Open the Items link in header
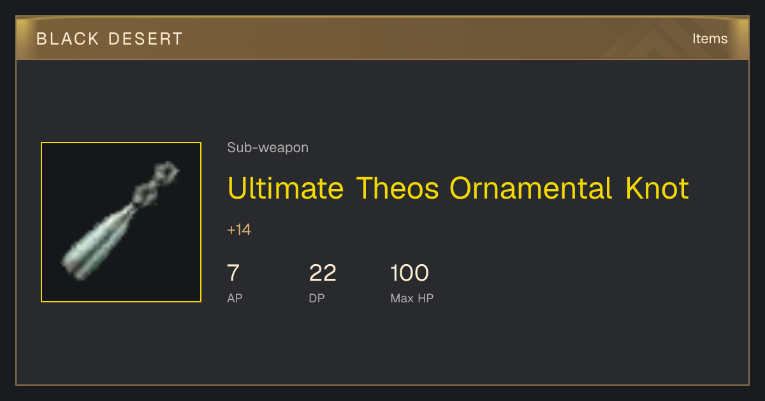 710,39
